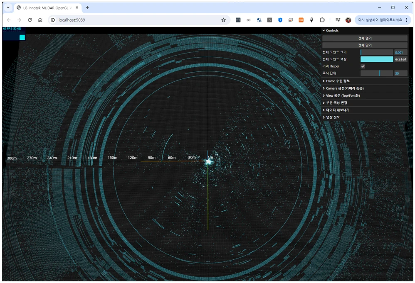Open the Chrome profile avatar
The height and width of the screenshot is (283, 415).
pyautogui.click(x=348, y=20)
